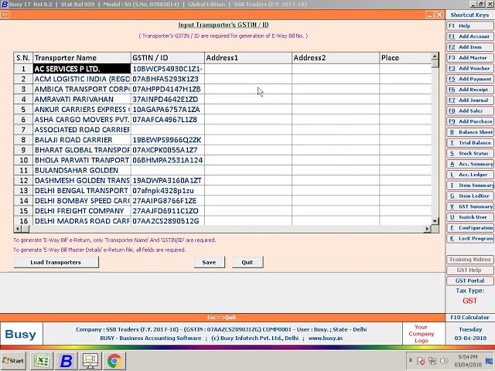
Task: Save the transporter GSTIN list
Action: [209, 262]
